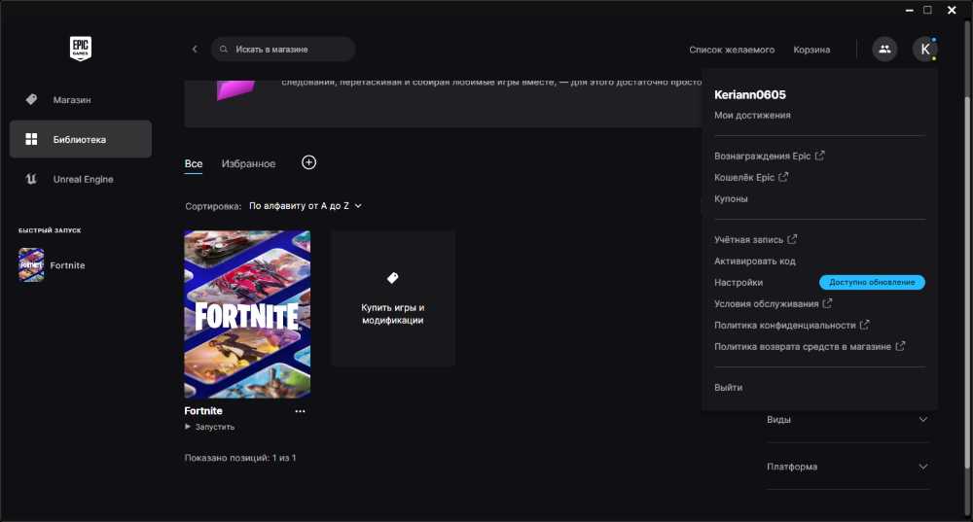973x522 pixels.
Task: Click the Библиотека grid icon
Action: (x=31, y=139)
